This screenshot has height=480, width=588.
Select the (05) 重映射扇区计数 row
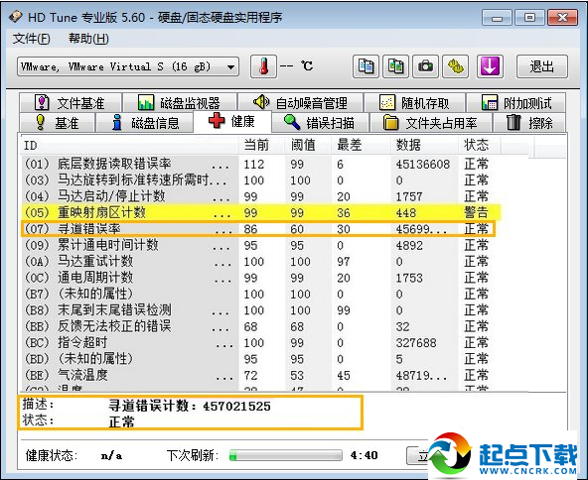coord(260,212)
